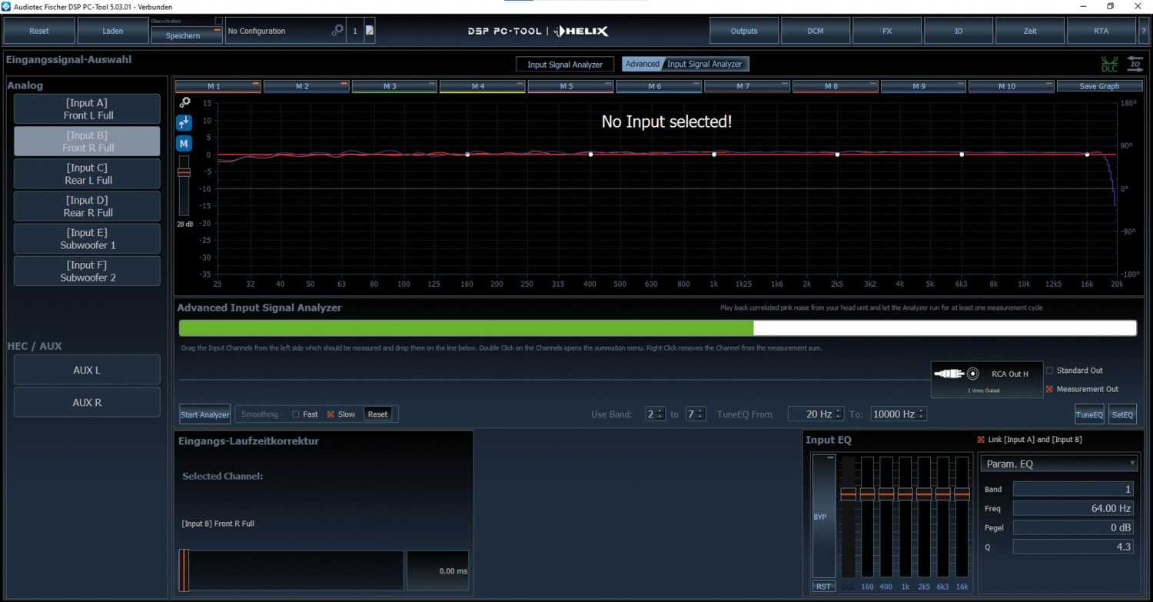The height and width of the screenshot is (602, 1153).
Task: Open measurement slot M 1
Action: [x=218, y=86]
